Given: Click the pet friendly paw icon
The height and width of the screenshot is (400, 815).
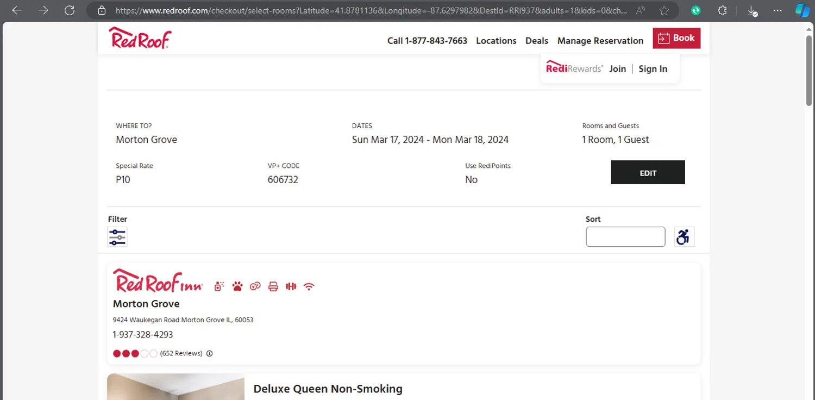Looking at the screenshot, I should tap(237, 286).
